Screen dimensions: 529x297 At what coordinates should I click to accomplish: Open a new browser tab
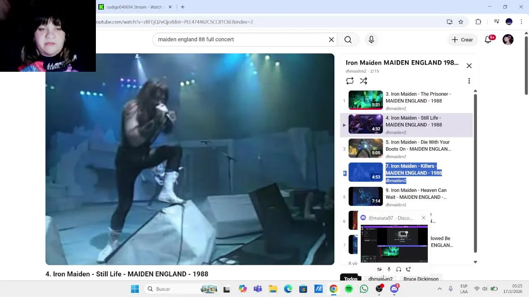[182, 7]
